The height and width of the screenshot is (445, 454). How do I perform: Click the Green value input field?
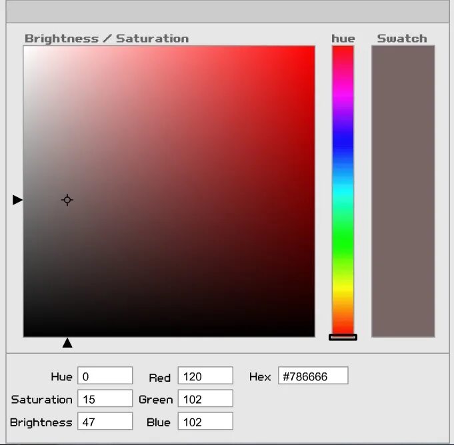205,398
